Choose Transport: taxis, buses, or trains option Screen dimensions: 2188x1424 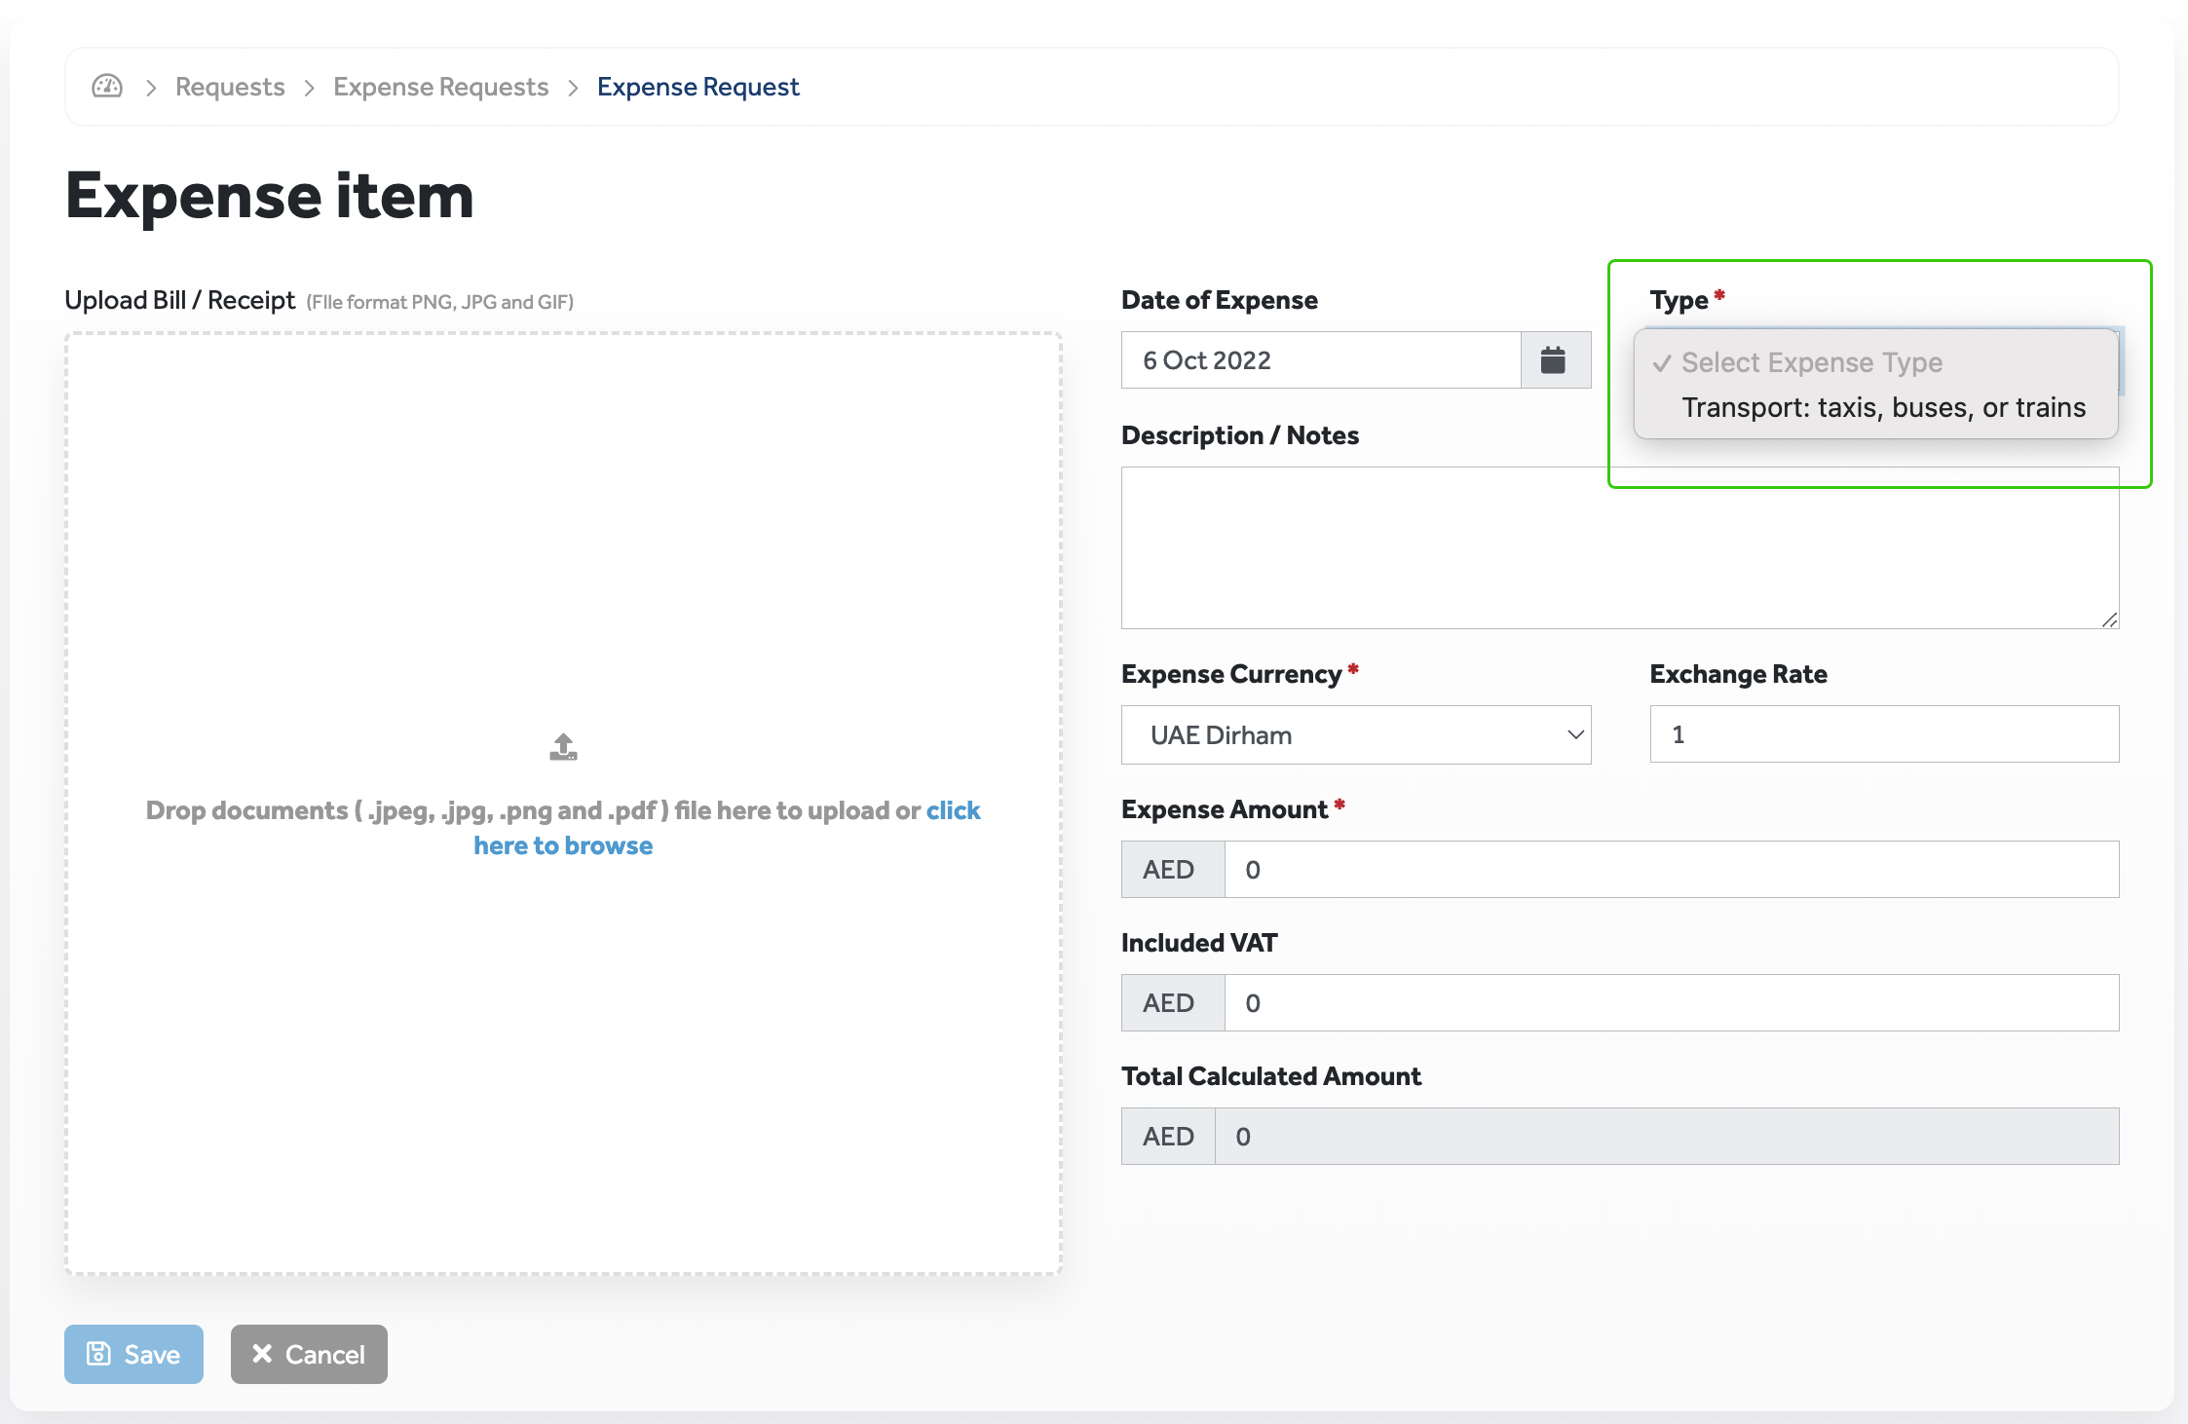click(1883, 407)
